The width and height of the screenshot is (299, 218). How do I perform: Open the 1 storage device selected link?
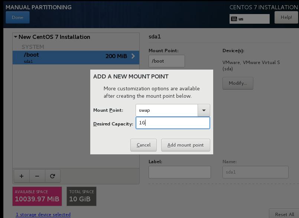point(43,214)
